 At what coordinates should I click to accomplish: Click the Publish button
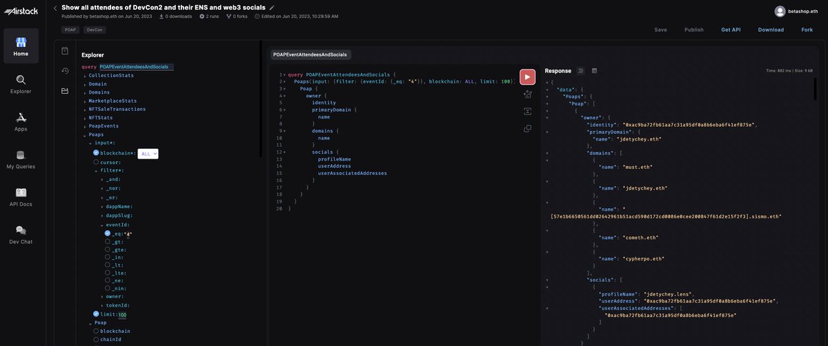[693, 30]
